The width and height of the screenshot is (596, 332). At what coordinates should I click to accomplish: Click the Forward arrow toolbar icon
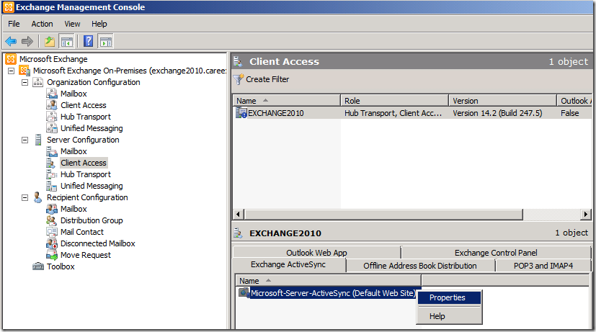(27, 41)
